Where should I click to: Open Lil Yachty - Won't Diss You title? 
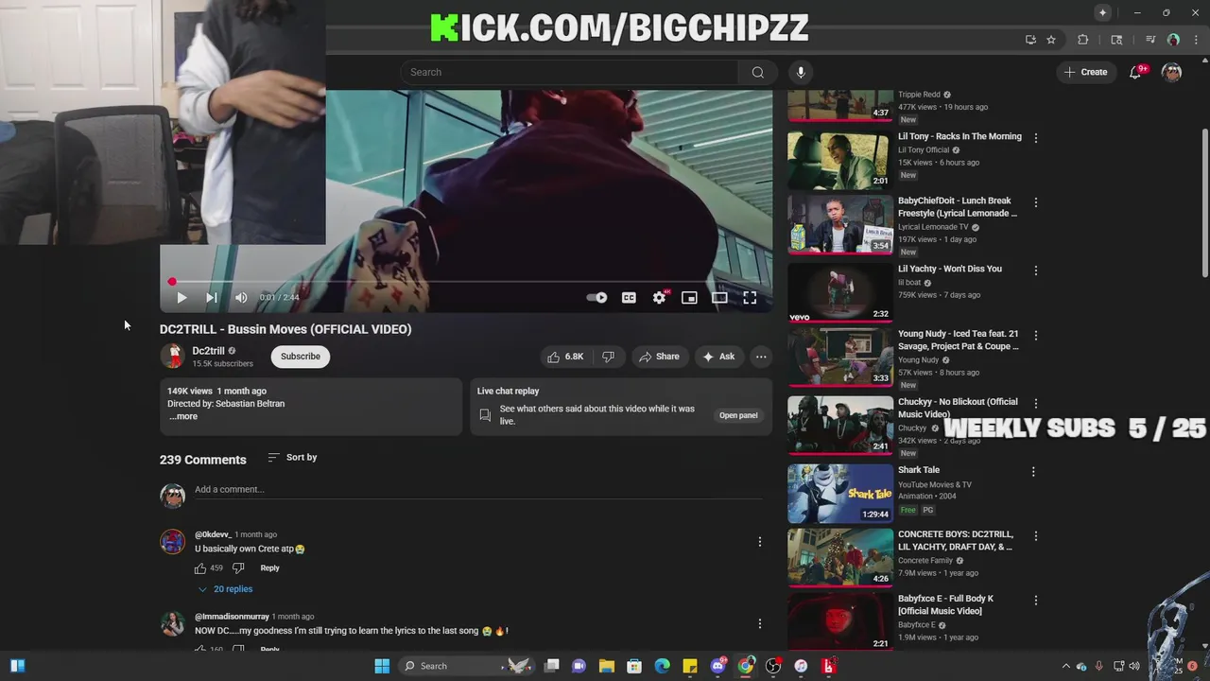950,269
